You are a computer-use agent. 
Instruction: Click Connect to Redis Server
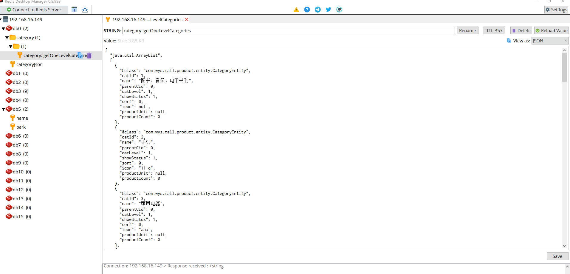click(34, 9)
